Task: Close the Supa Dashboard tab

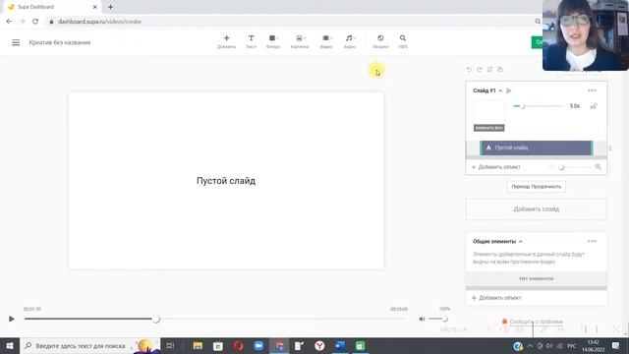Action: click(x=95, y=7)
